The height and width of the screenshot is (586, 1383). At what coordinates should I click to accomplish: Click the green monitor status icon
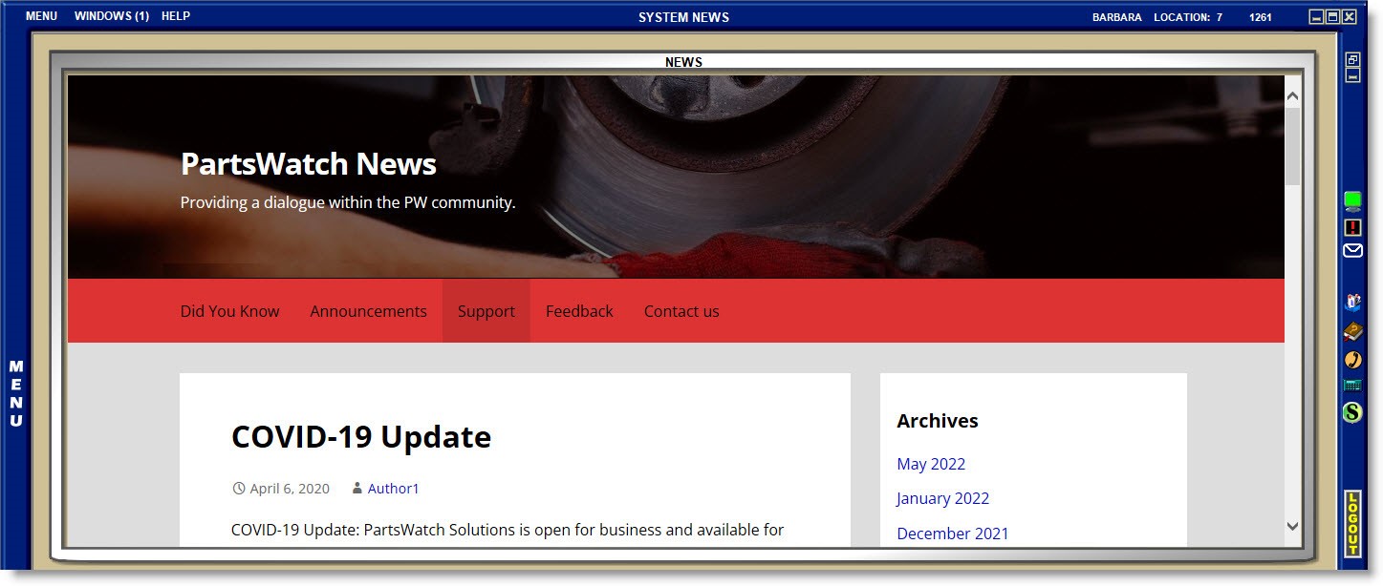(1352, 200)
